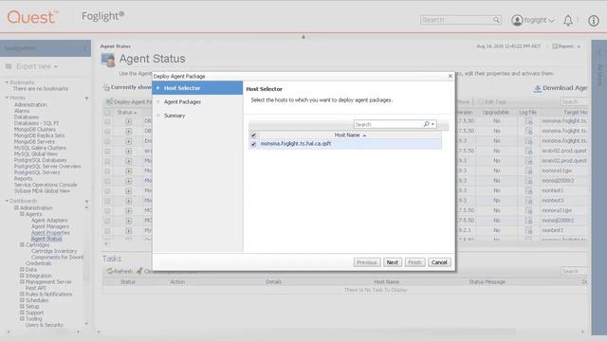
Task: Uncheck host monsma.foglight.ts.hal.ca.qsft
Action: [x=253, y=144]
